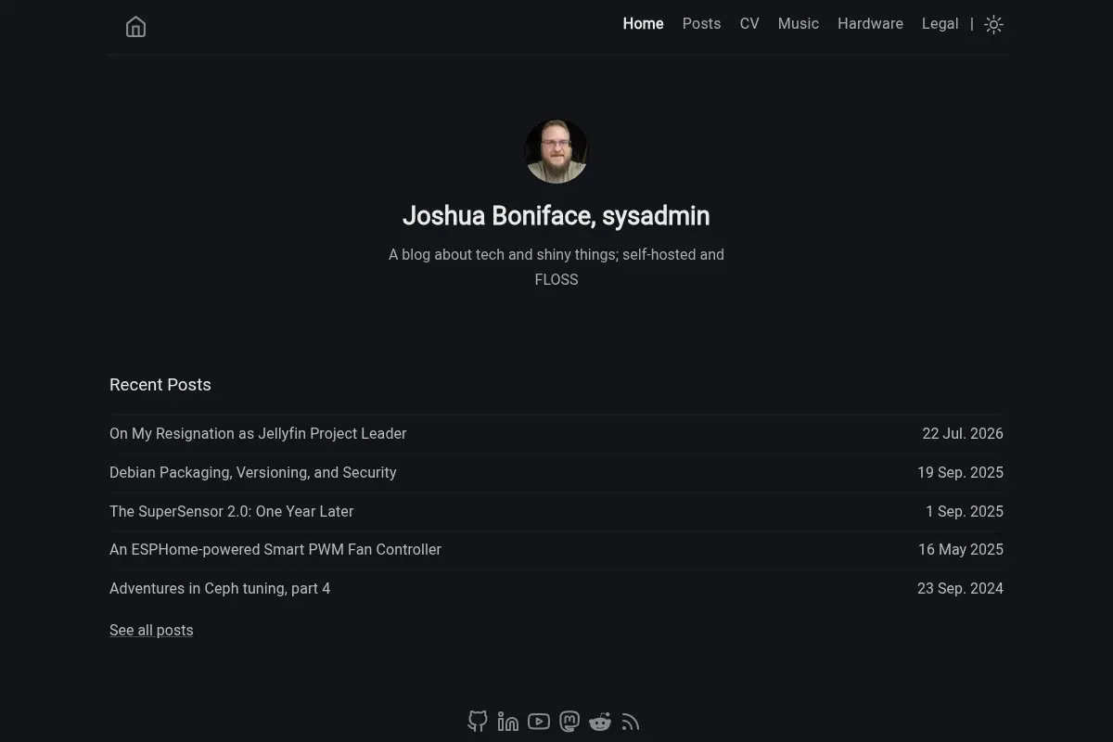This screenshot has width=1113, height=742.
Task: Select the Home nav item
Action: (643, 24)
